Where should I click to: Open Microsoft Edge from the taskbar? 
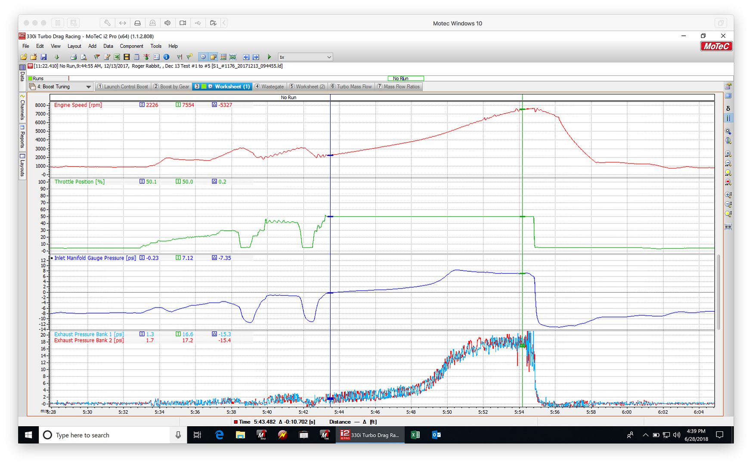(x=220, y=435)
